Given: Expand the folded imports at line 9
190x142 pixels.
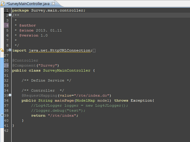Looking at the screenshot, I should coord(10,50).
